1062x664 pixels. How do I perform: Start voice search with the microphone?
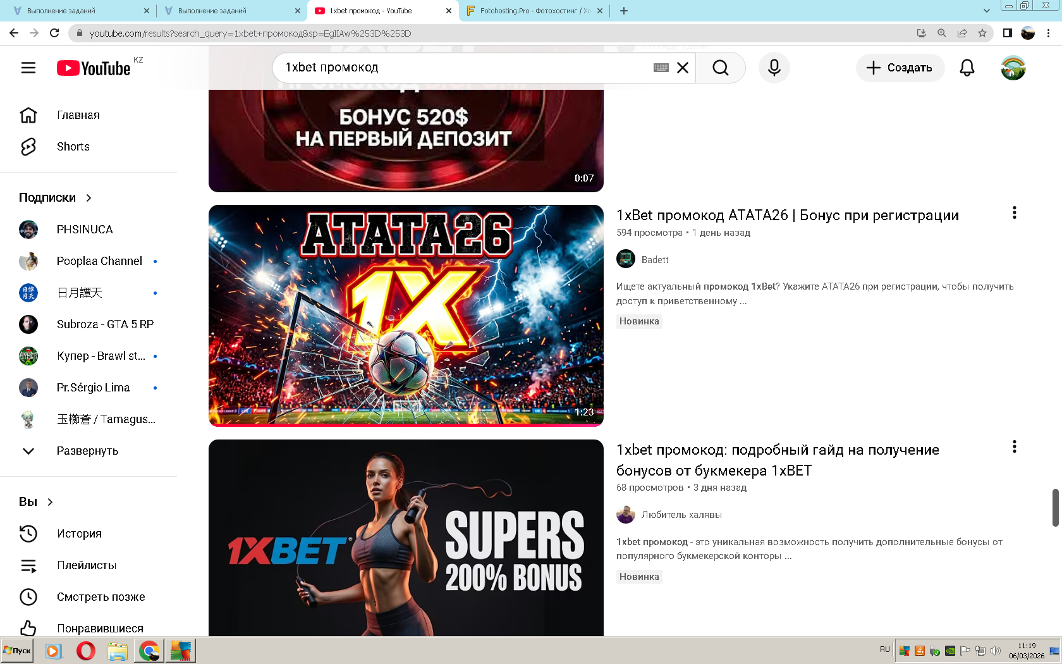(x=774, y=68)
